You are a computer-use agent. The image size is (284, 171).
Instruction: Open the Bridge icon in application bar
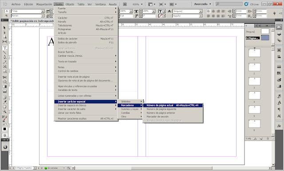tap(125, 4)
